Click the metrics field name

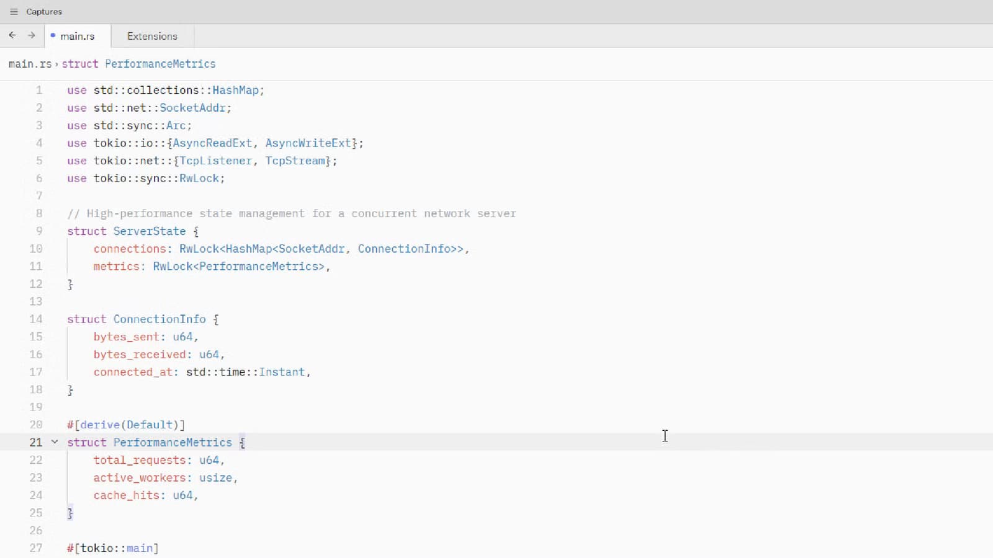point(116,266)
